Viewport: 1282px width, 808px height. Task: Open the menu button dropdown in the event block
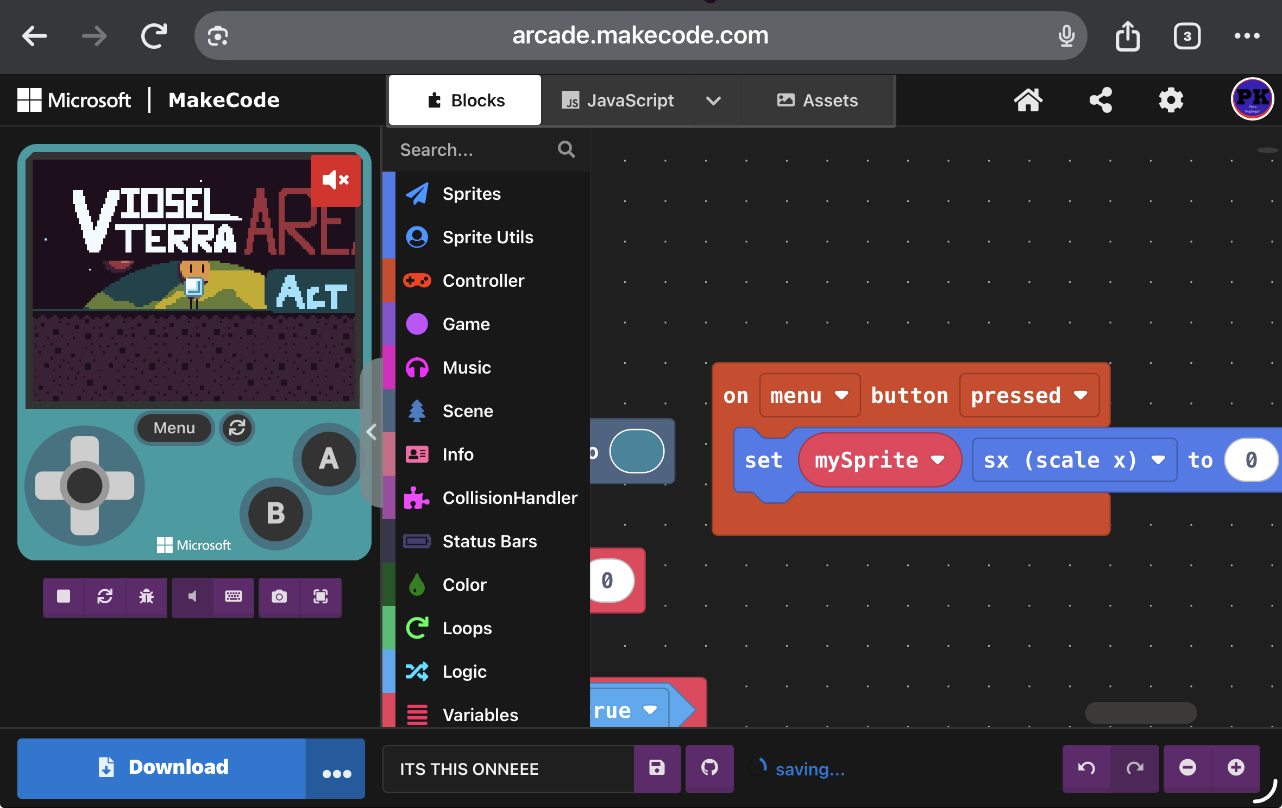click(809, 395)
